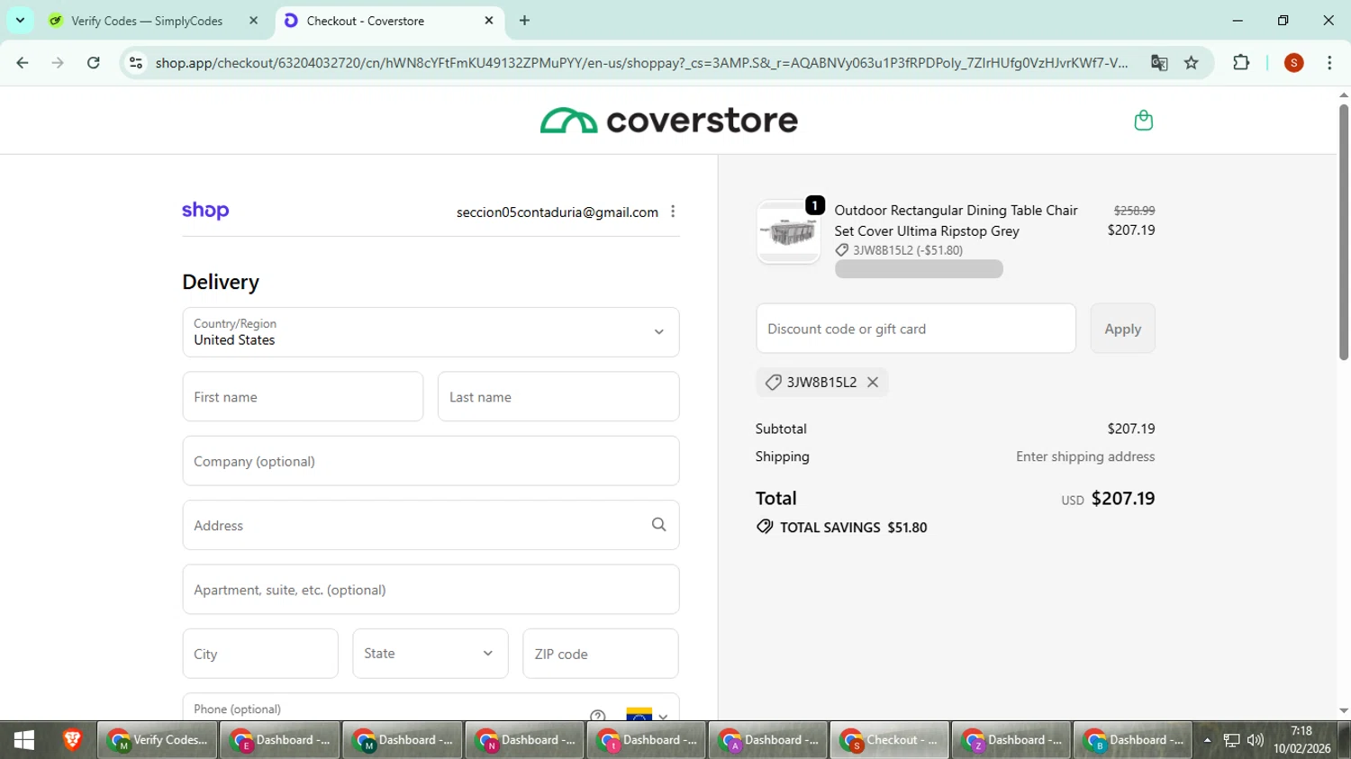
Task: Launch Brave browser from taskbar
Action: pyautogui.click(x=72, y=740)
